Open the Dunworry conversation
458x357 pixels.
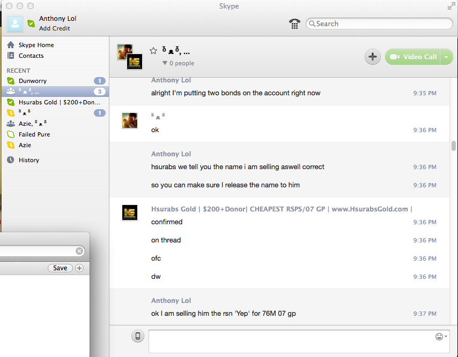(x=55, y=81)
